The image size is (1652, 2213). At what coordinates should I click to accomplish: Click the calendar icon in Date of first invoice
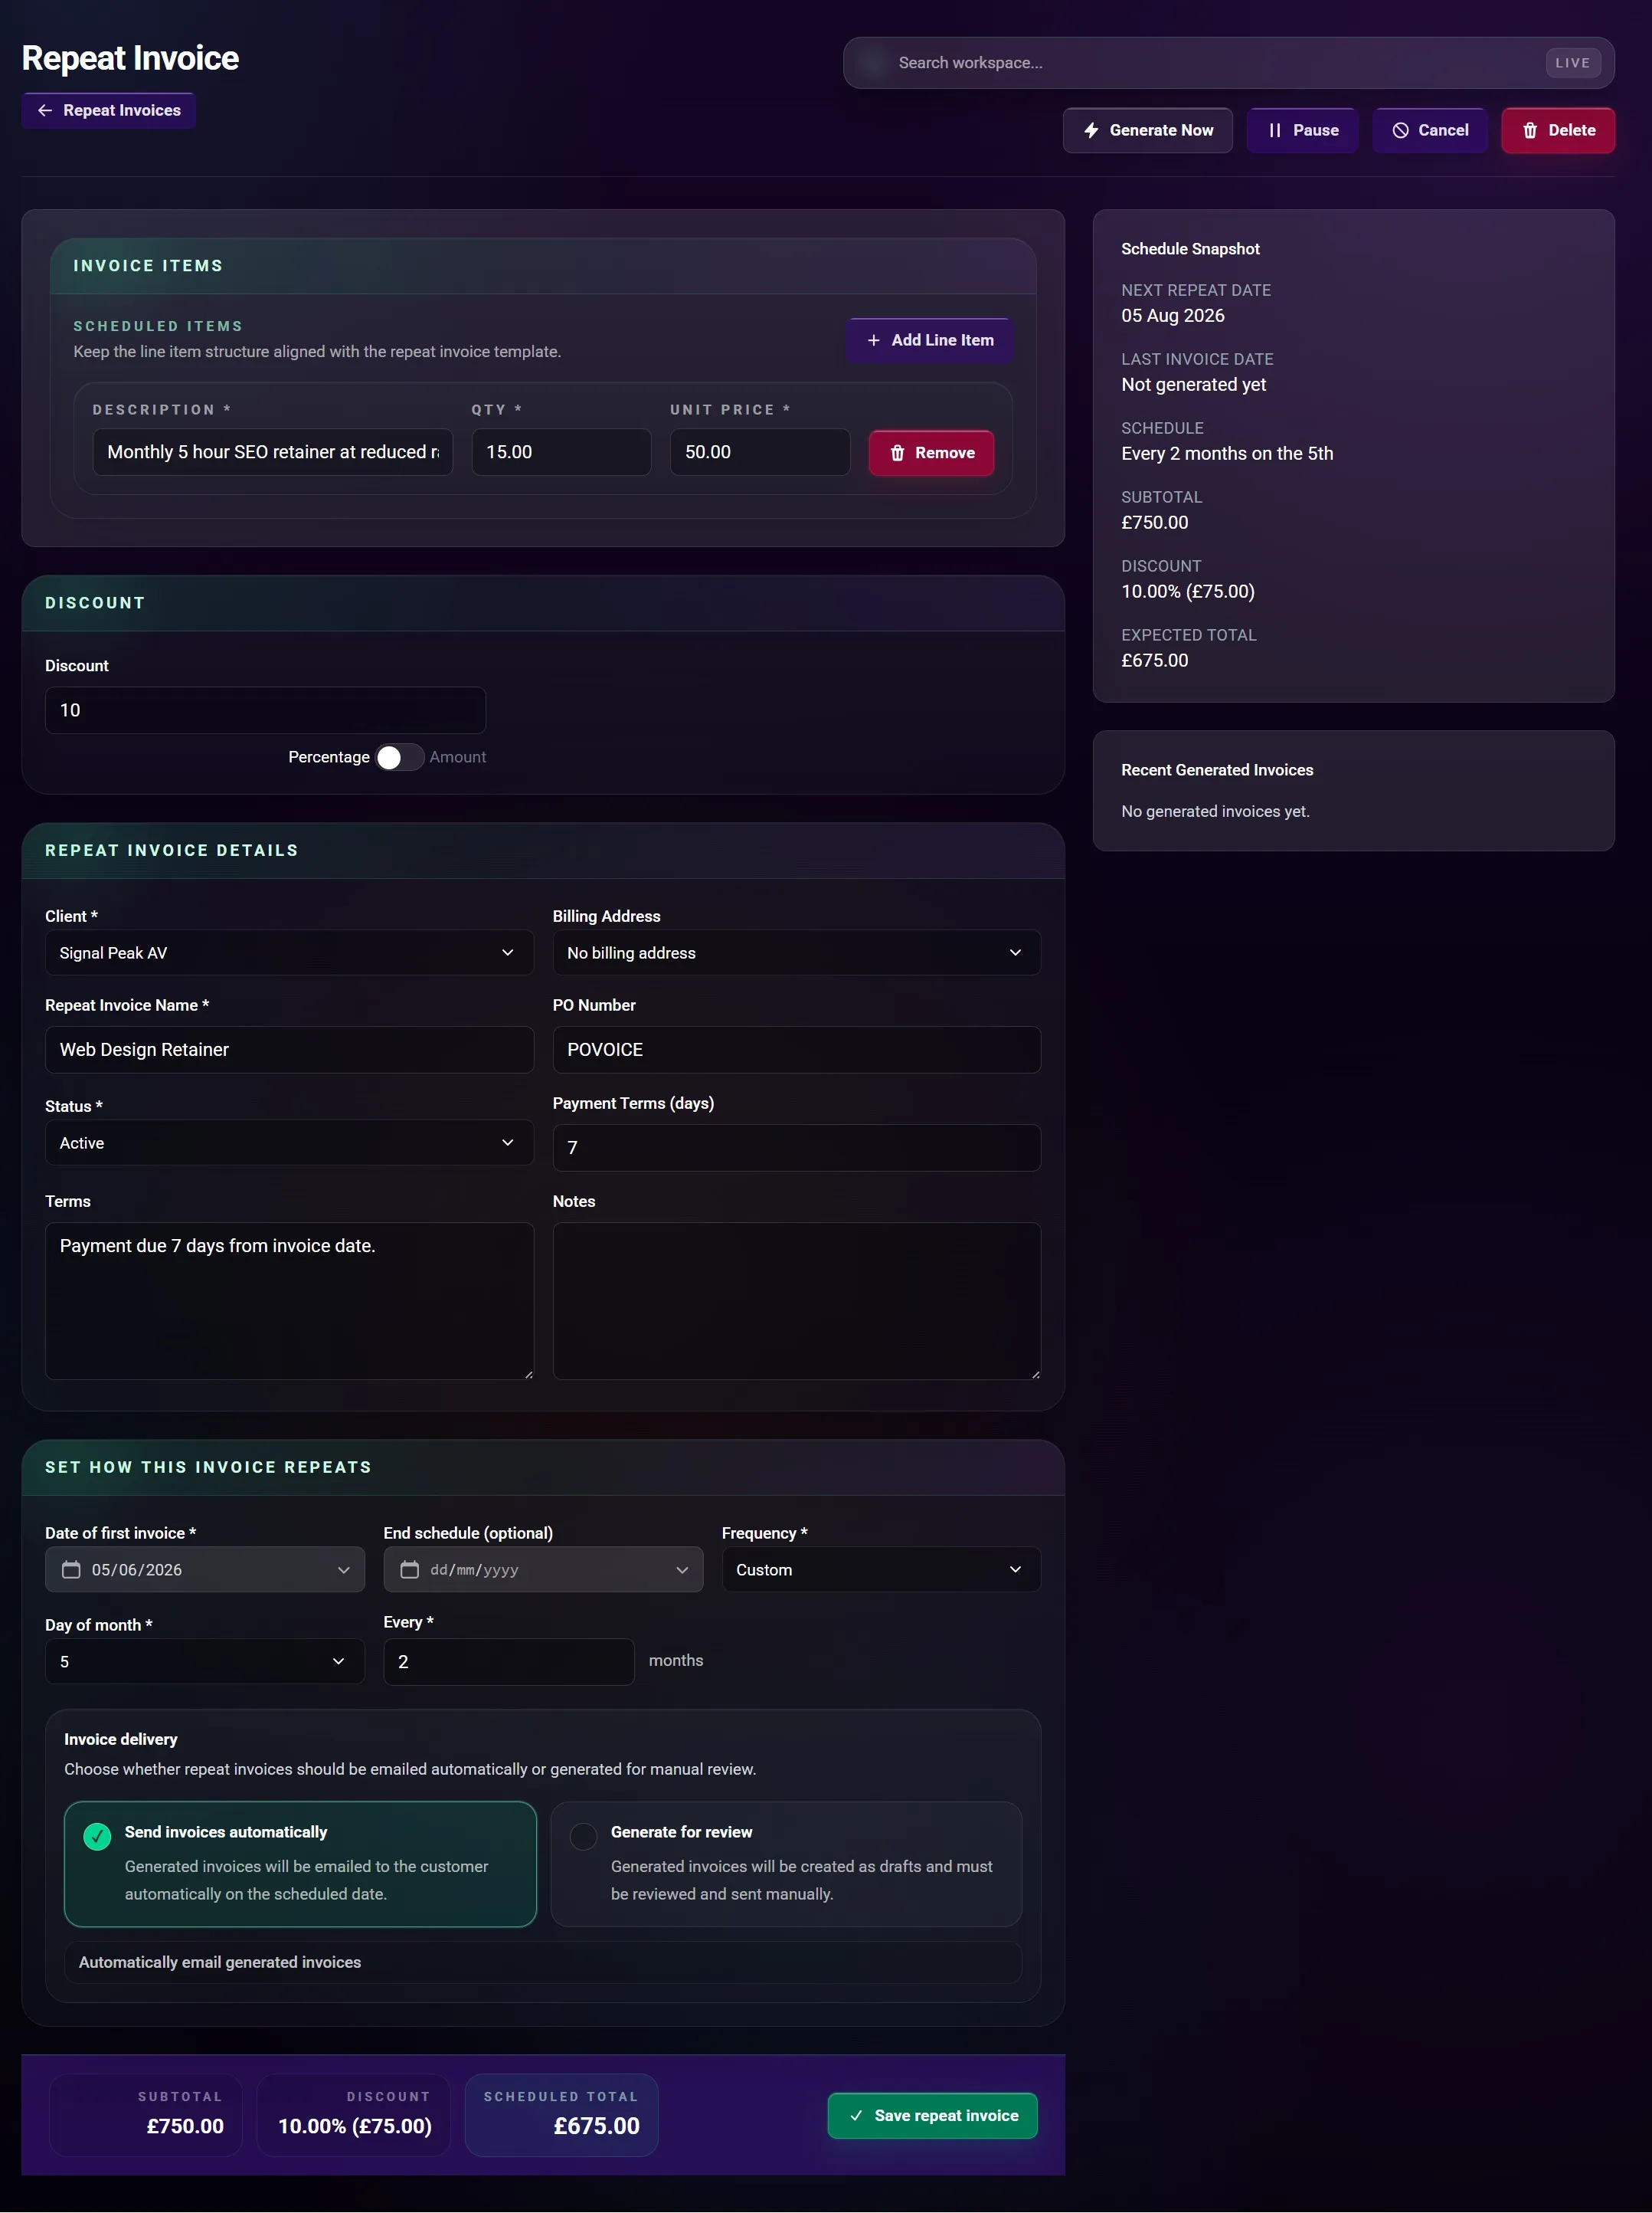(x=71, y=1569)
